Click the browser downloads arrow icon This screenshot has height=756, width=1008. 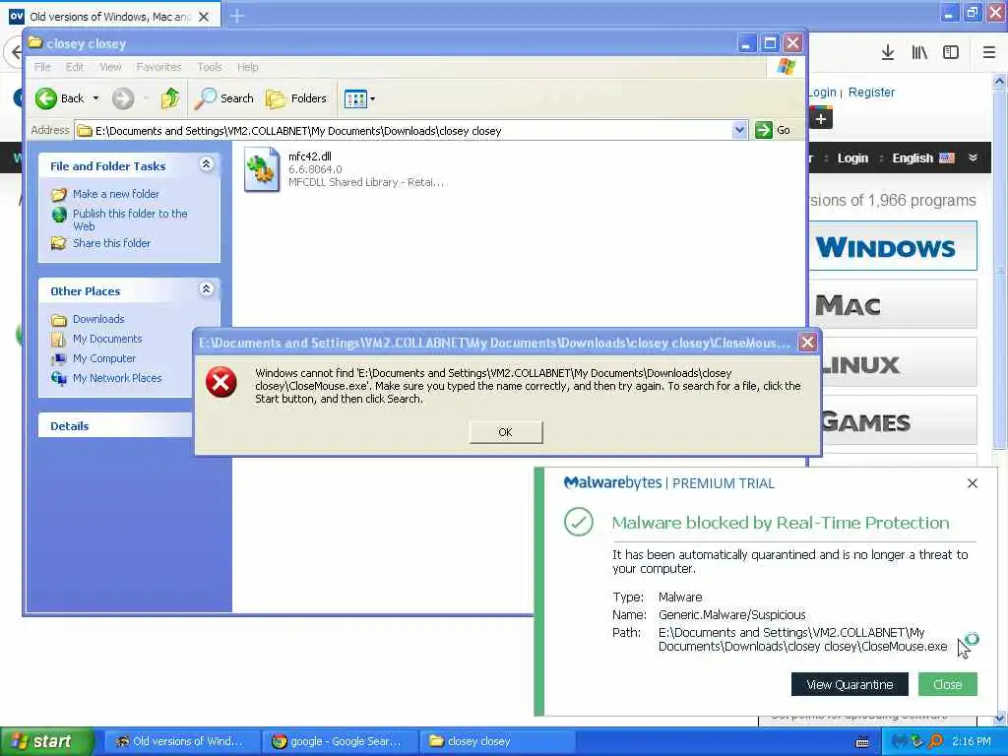coord(888,53)
